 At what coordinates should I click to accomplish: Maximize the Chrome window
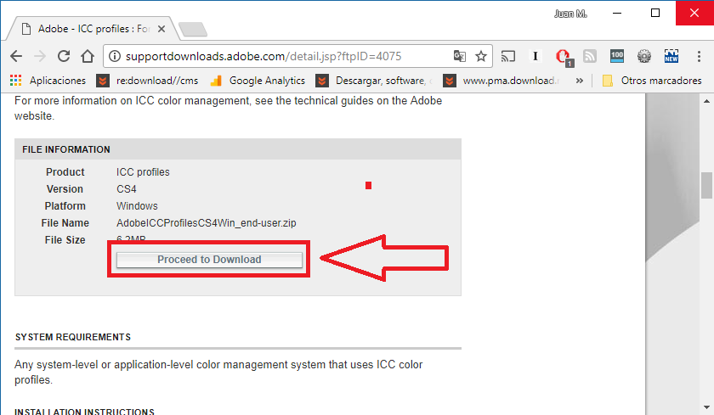coord(654,13)
